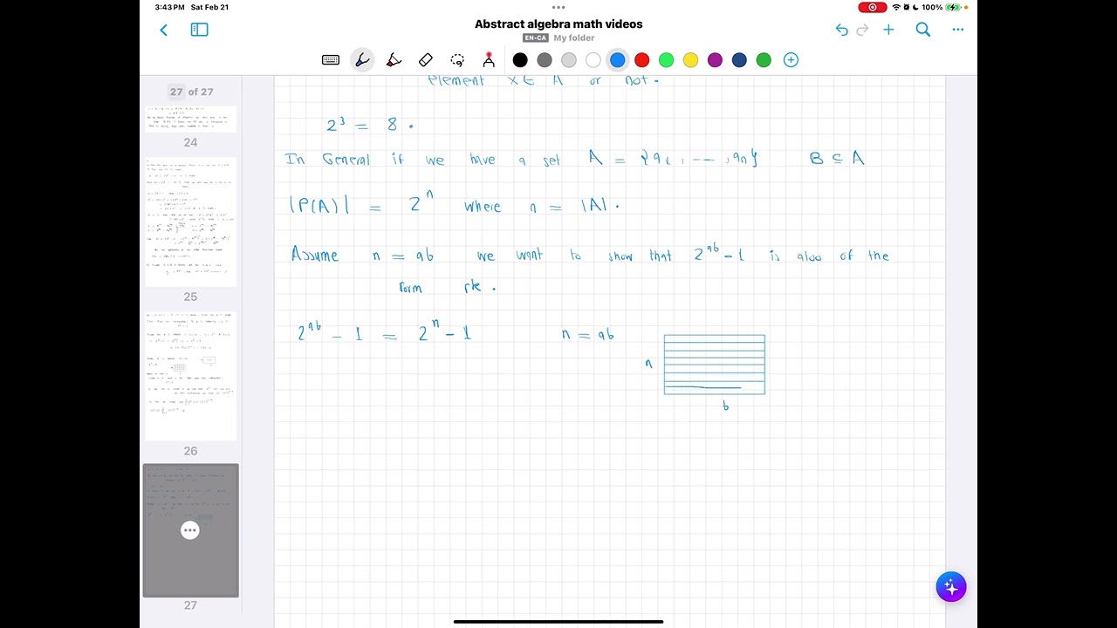This screenshot has width=1117, height=628.
Task: Choose the purple color swatch
Action: click(716, 60)
